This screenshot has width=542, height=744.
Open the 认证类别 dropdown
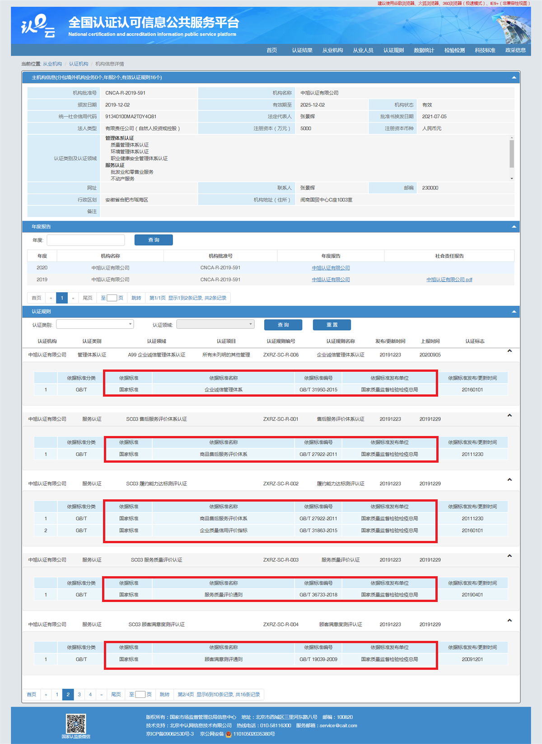coord(95,324)
